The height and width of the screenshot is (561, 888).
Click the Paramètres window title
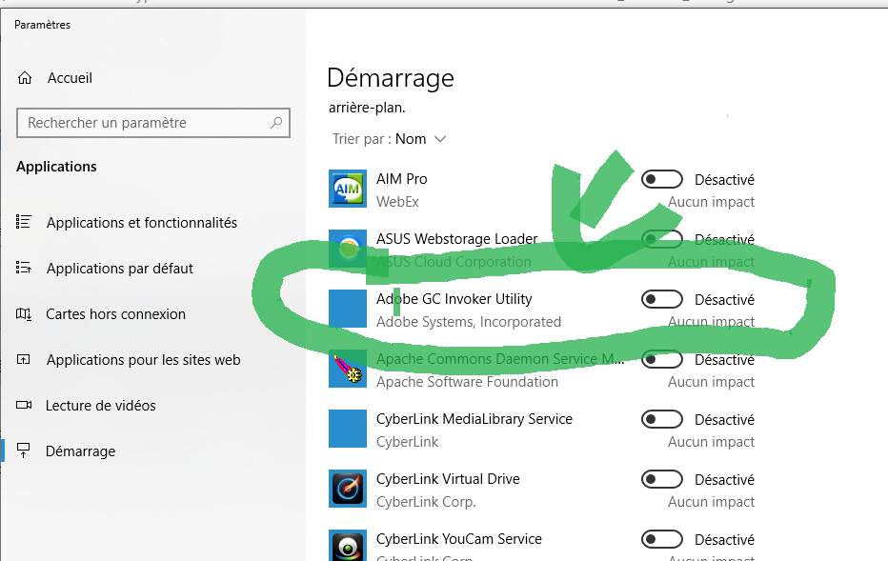(x=43, y=25)
